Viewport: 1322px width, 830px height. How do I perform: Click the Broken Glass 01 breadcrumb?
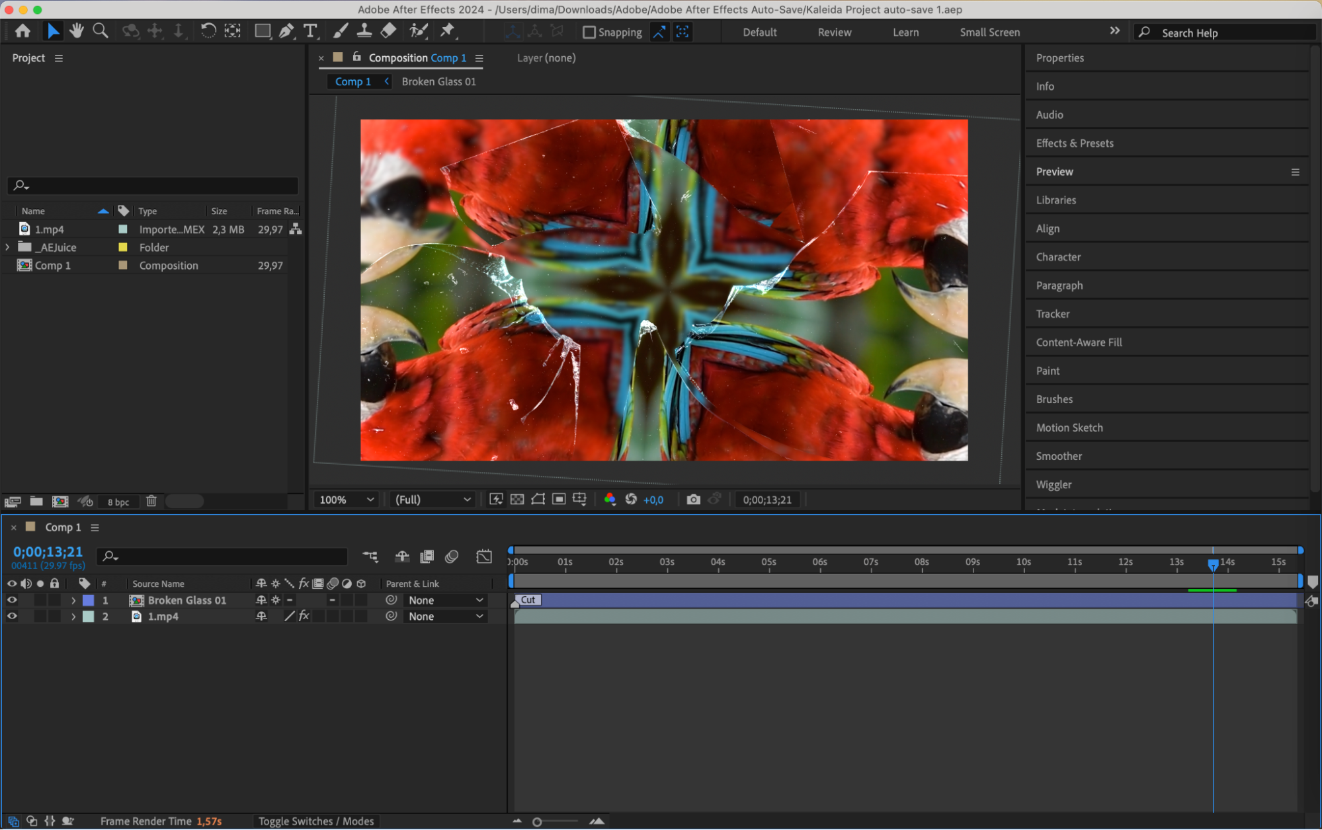tap(438, 81)
